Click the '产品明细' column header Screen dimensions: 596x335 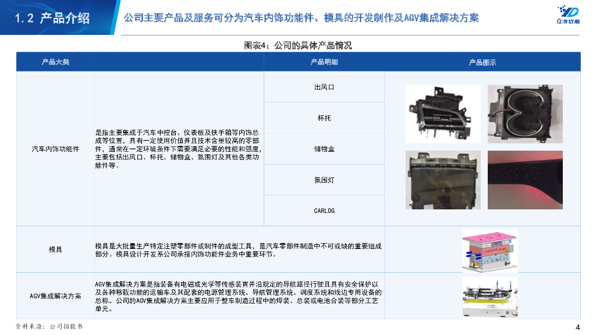tap(324, 62)
